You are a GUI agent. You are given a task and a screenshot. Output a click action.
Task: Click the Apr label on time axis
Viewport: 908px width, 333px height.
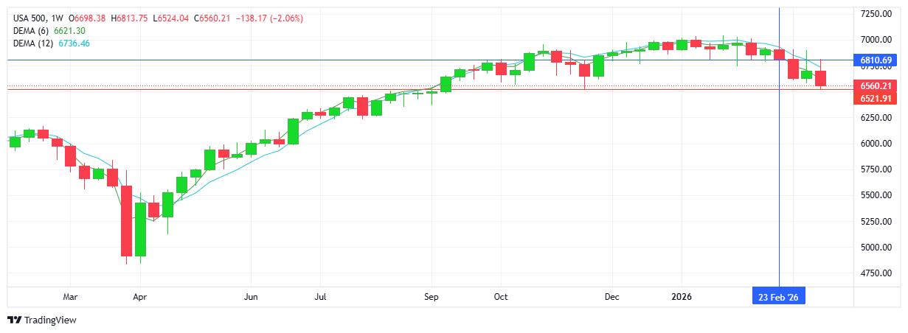[x=139, y=298]
